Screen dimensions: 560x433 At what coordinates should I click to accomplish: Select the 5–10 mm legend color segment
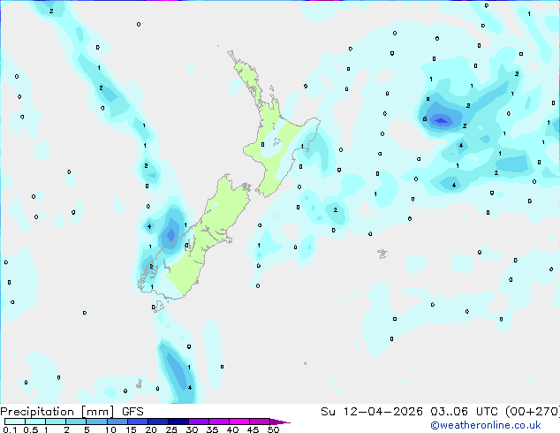[x=97, y=422]
